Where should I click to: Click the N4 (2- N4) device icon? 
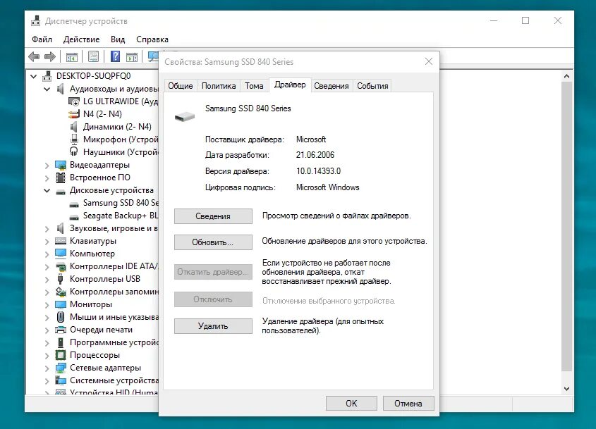pyautogui.click(x=74, y=114)
